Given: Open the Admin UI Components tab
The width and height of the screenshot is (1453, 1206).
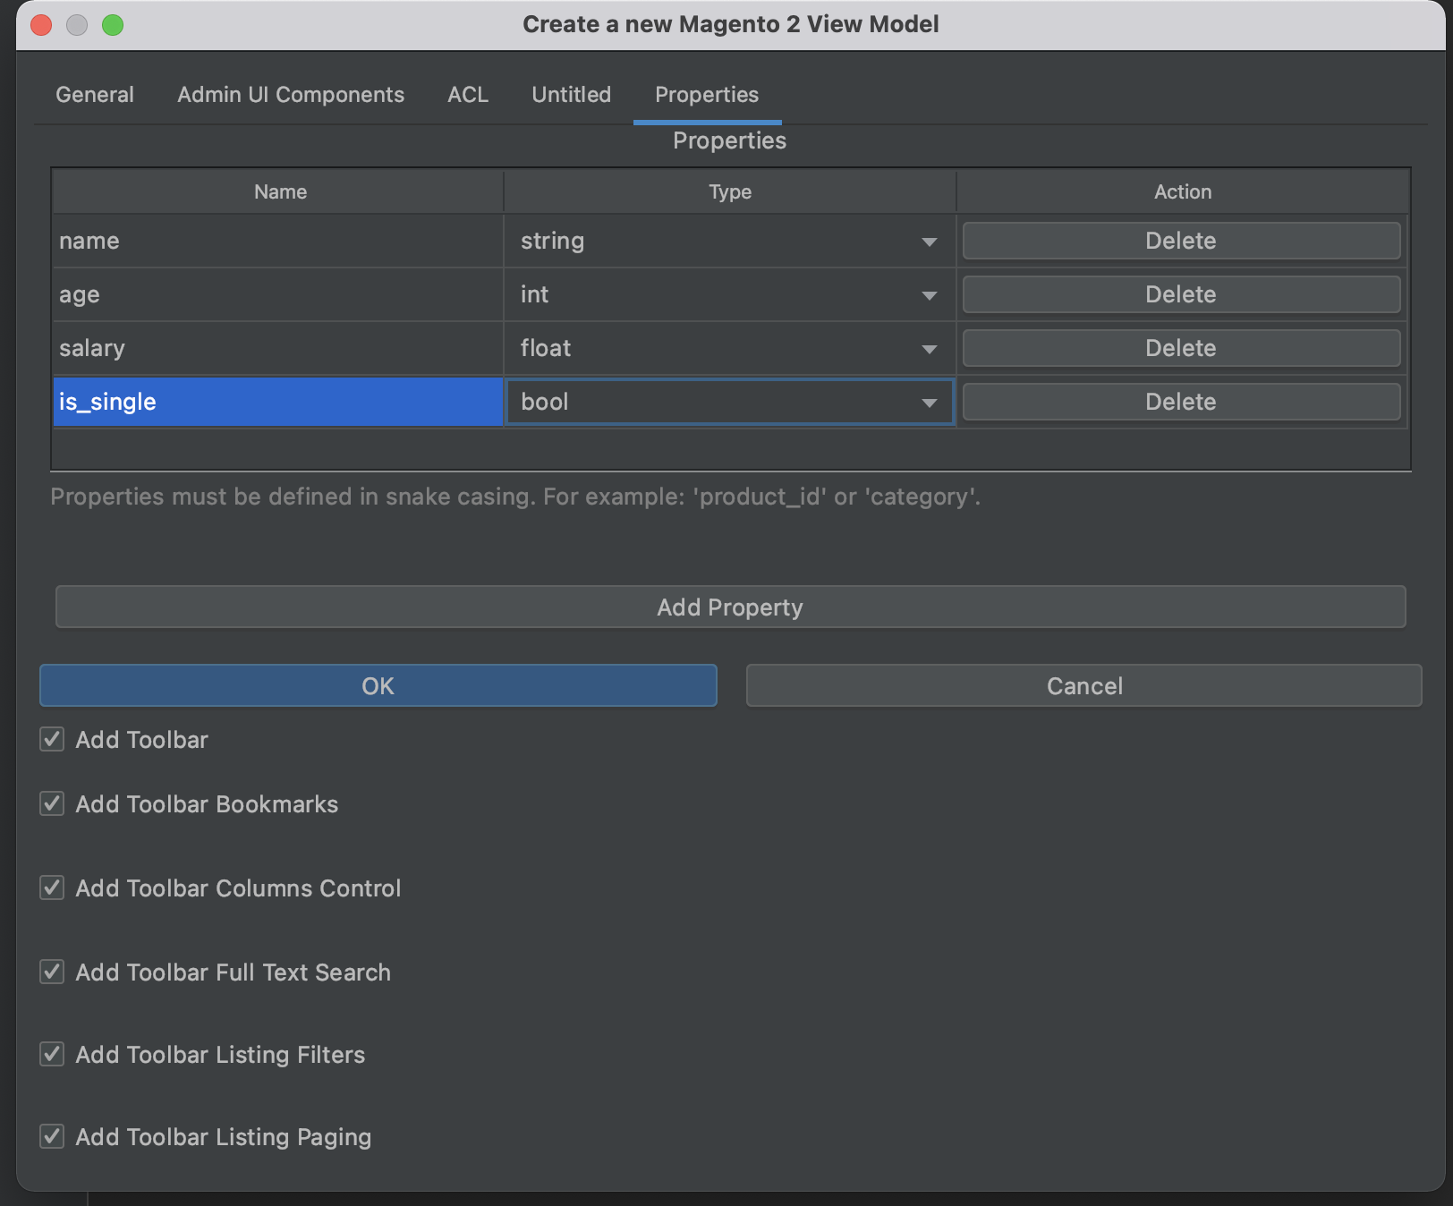Looking at the screenshot, I should (291, 95).
